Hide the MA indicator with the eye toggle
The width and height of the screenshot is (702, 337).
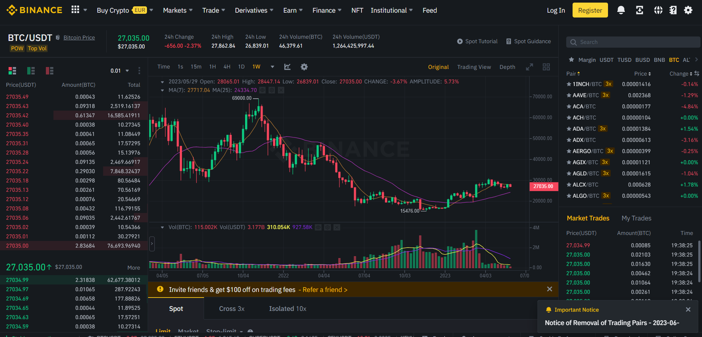tap(262, 90)
